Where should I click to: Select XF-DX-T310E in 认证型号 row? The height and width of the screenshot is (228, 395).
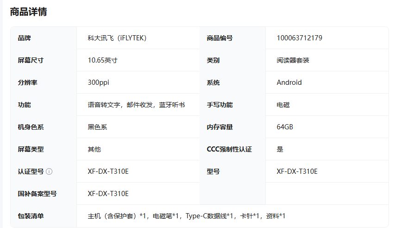coord(108,171)
